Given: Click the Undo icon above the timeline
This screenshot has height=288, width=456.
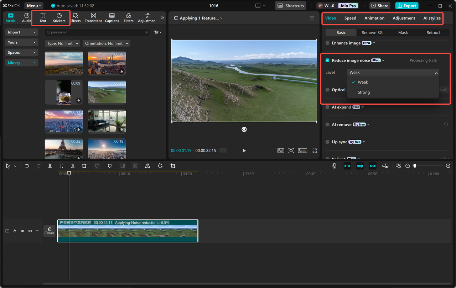Looking at the screenshot, I should (x=27, y=165).
